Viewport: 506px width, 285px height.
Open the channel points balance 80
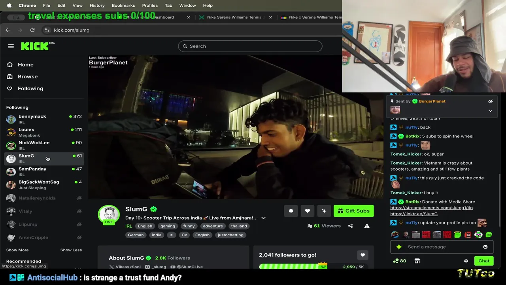click(x=399, y=261)
